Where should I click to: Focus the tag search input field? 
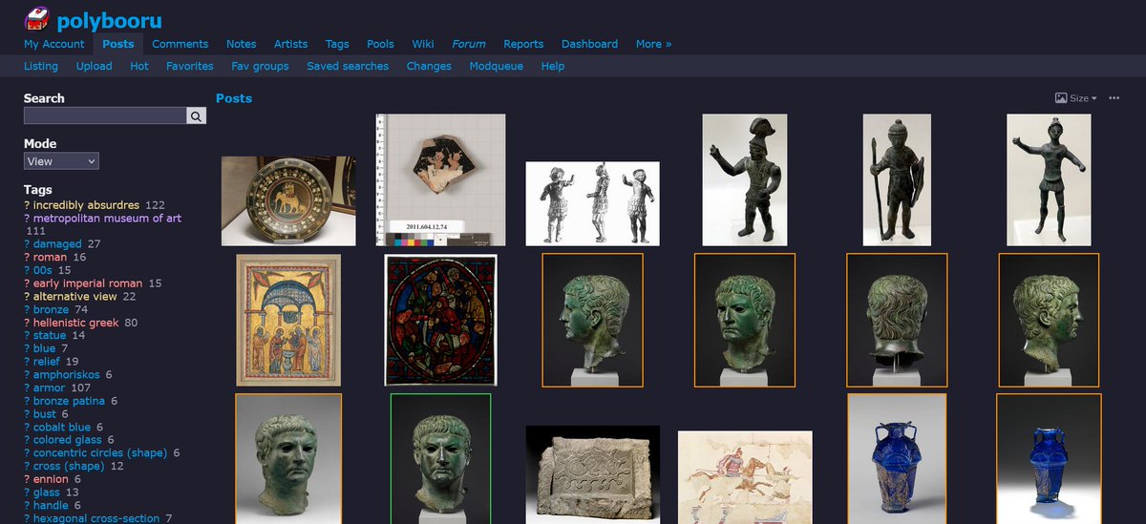click(x=105, y=115)
